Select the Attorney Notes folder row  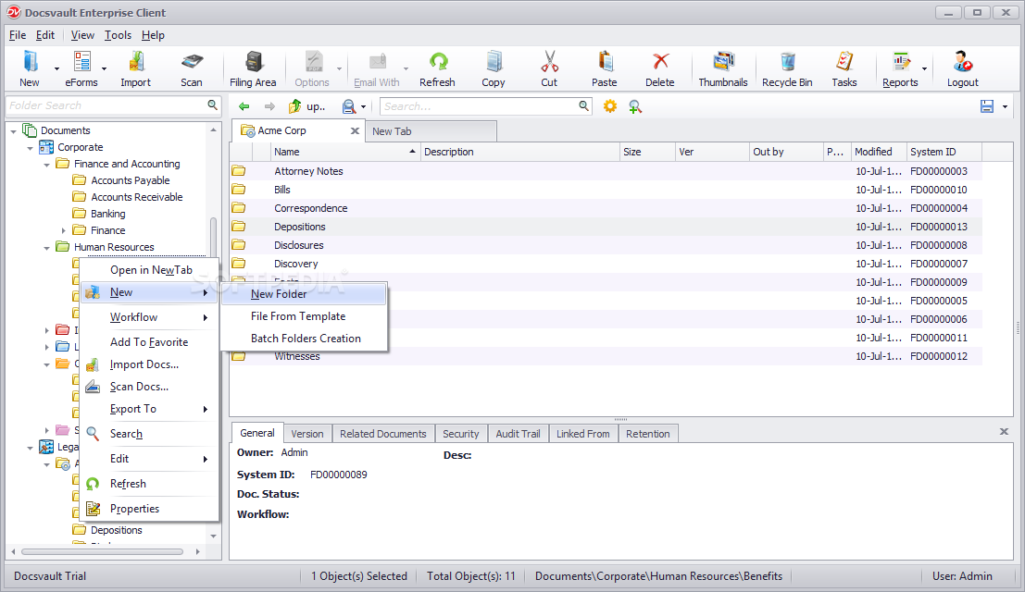(x=606, y=171)
